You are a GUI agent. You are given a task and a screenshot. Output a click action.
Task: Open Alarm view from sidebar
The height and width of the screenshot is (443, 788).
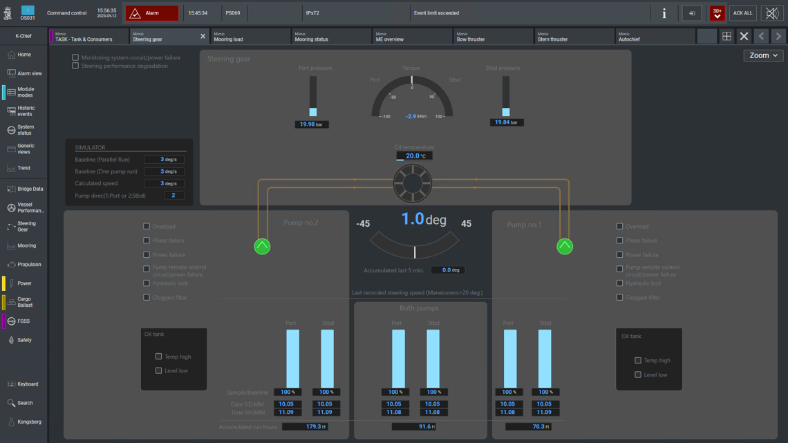[x=24, y=73]
